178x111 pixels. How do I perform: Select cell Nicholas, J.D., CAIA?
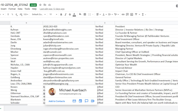[x=26, y=65]
